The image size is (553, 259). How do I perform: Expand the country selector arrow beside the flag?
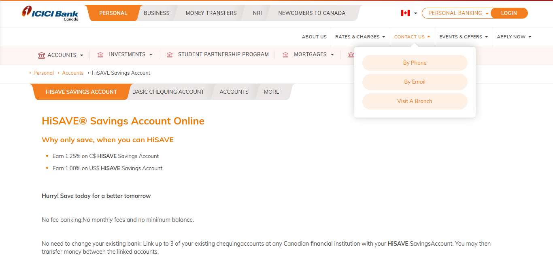coord(415,13)
